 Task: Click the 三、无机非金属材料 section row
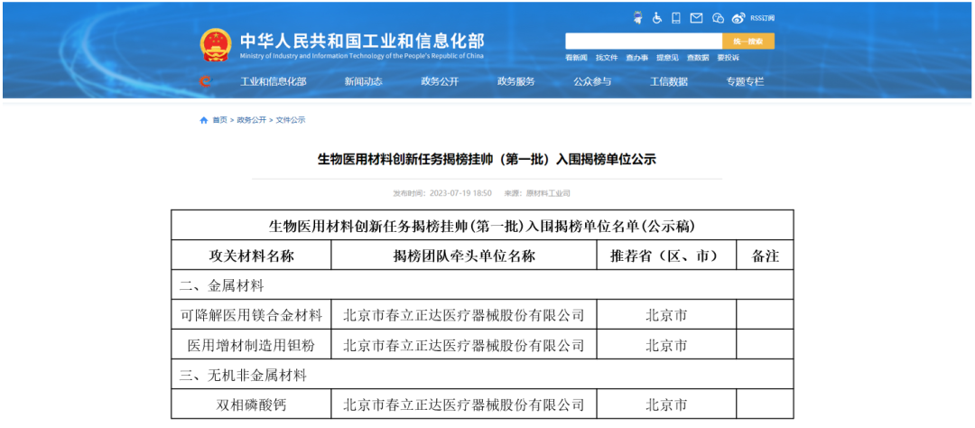click(x=482, y=375)
